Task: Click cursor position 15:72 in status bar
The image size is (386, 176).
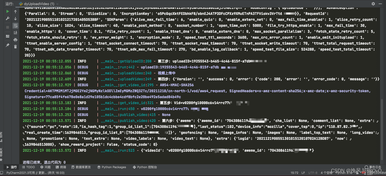Action: point(295,173)
